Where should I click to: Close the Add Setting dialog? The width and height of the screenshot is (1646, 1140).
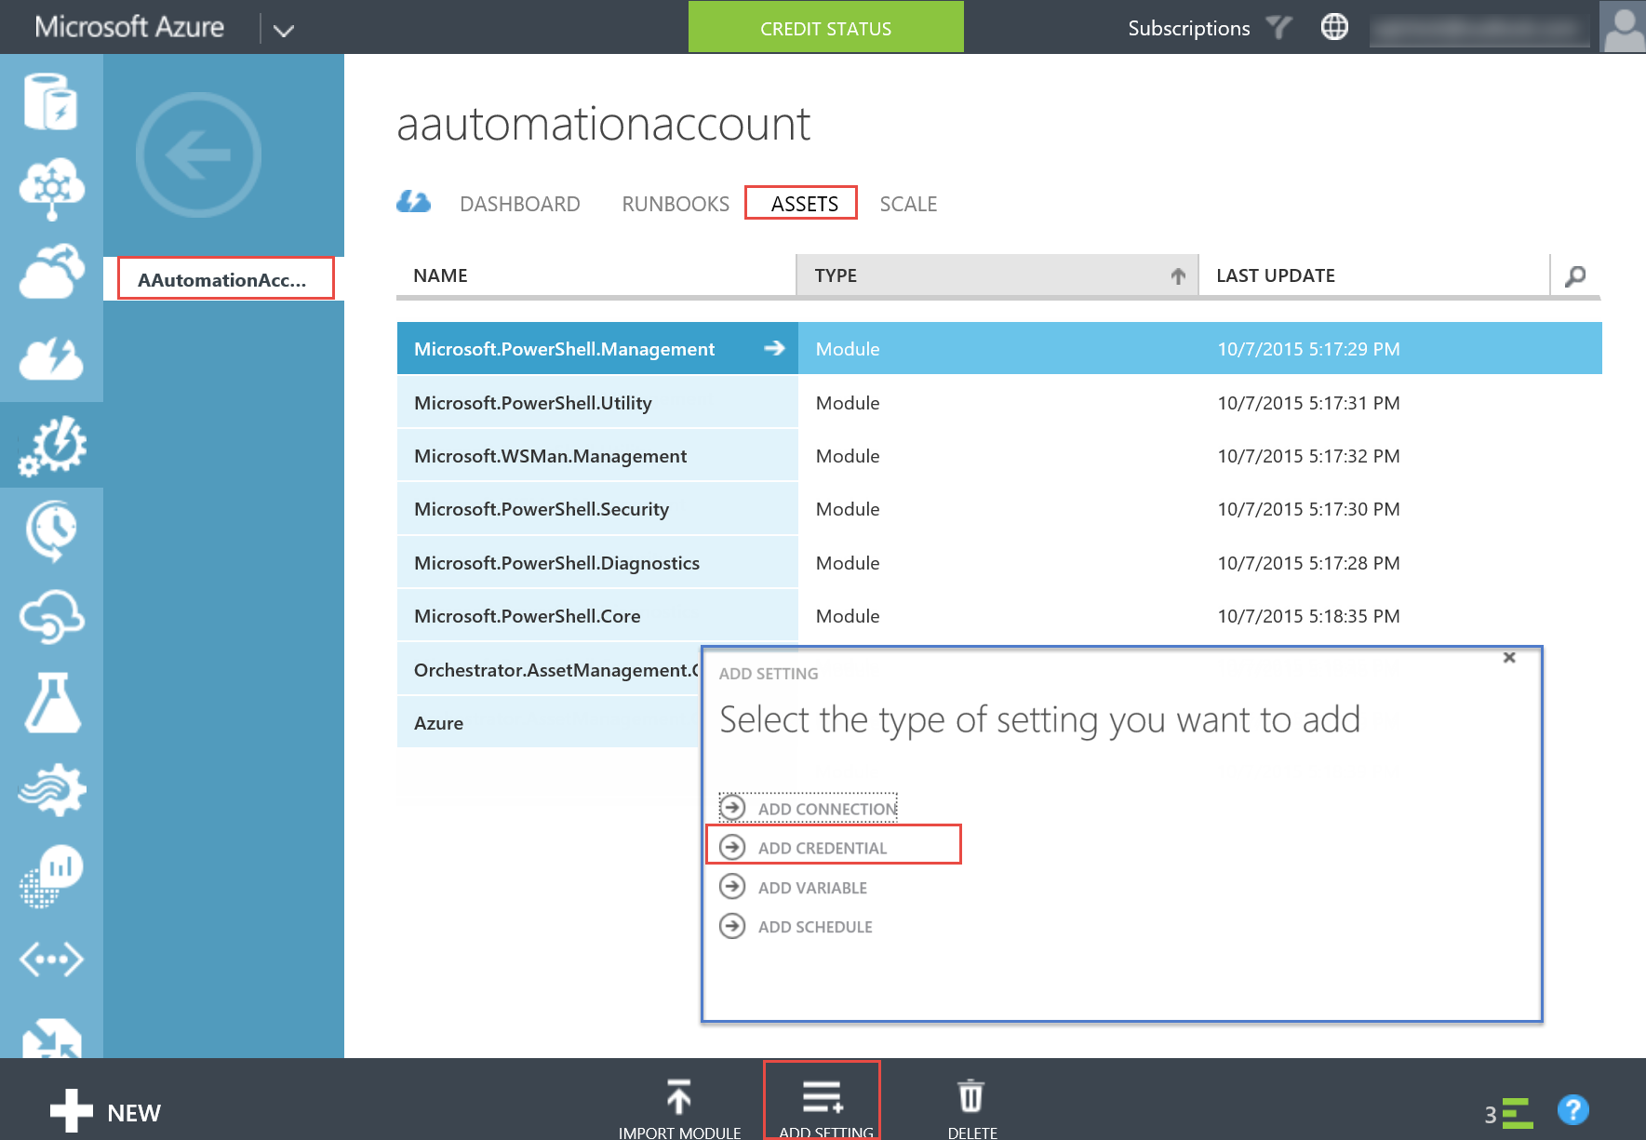(x=1509, y=658)
